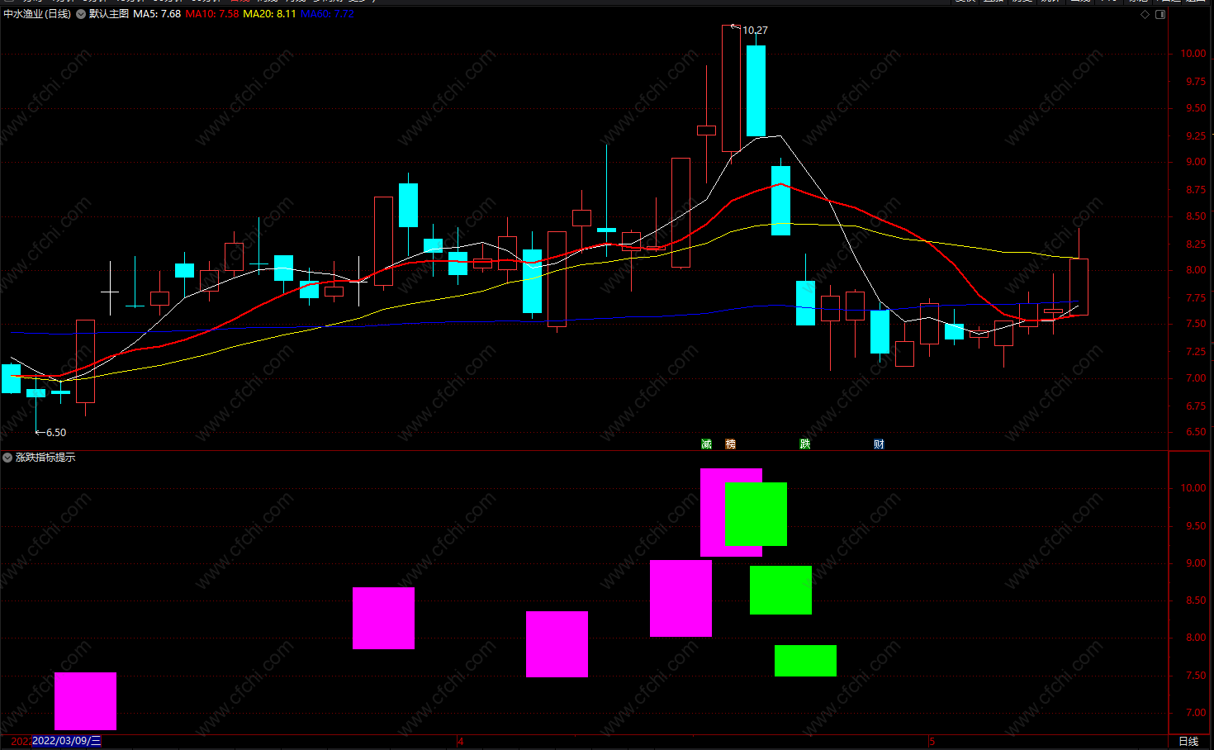Click the blue MA60: 7.72 label
Screen dimensions: 1214x750
327,14
